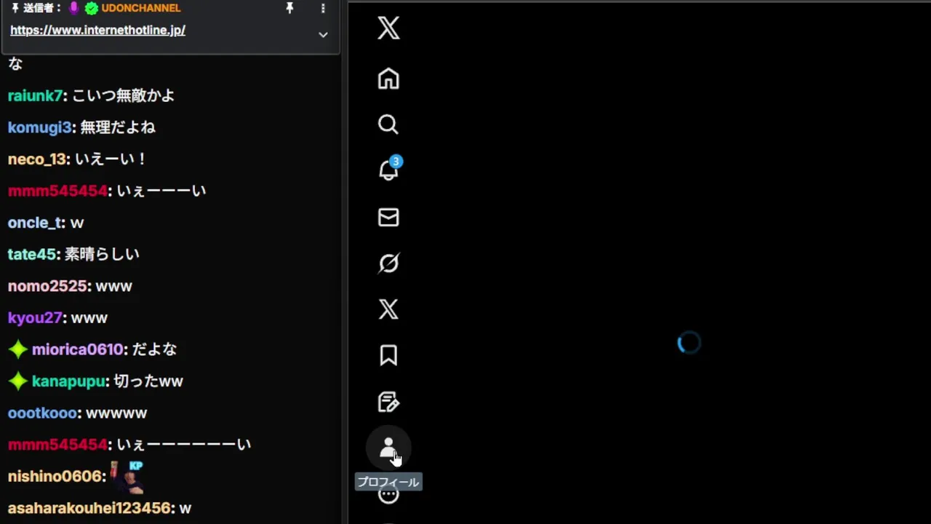Click the UDONCHANNEL sender name
The height and width of the screenshot is (524, 931).
[x=140, y=8]
